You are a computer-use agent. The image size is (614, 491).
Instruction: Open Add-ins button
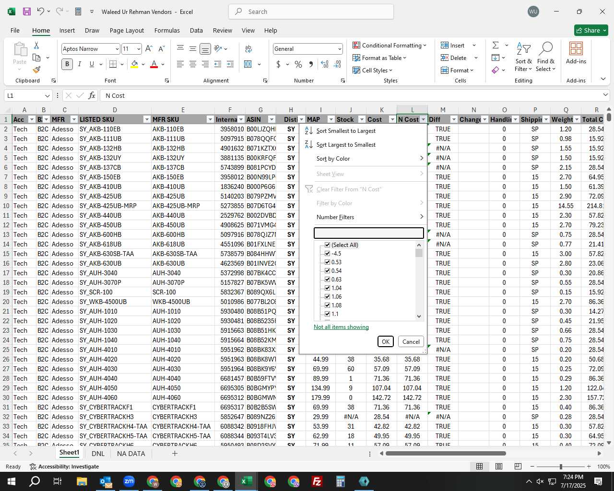point(576,53)
